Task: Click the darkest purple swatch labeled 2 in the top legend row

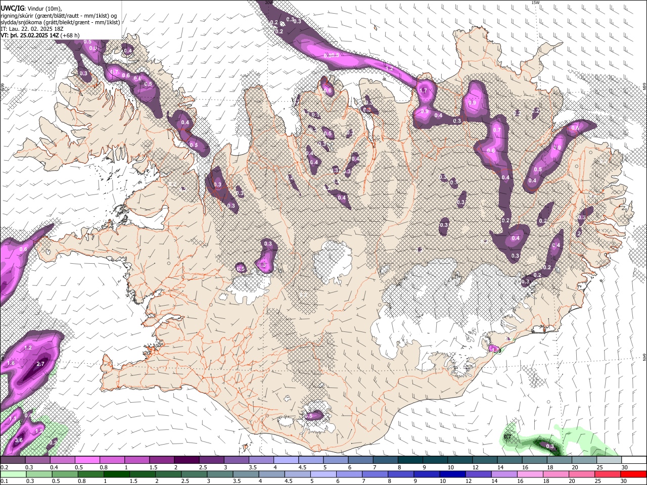Action: coord(186,460)
